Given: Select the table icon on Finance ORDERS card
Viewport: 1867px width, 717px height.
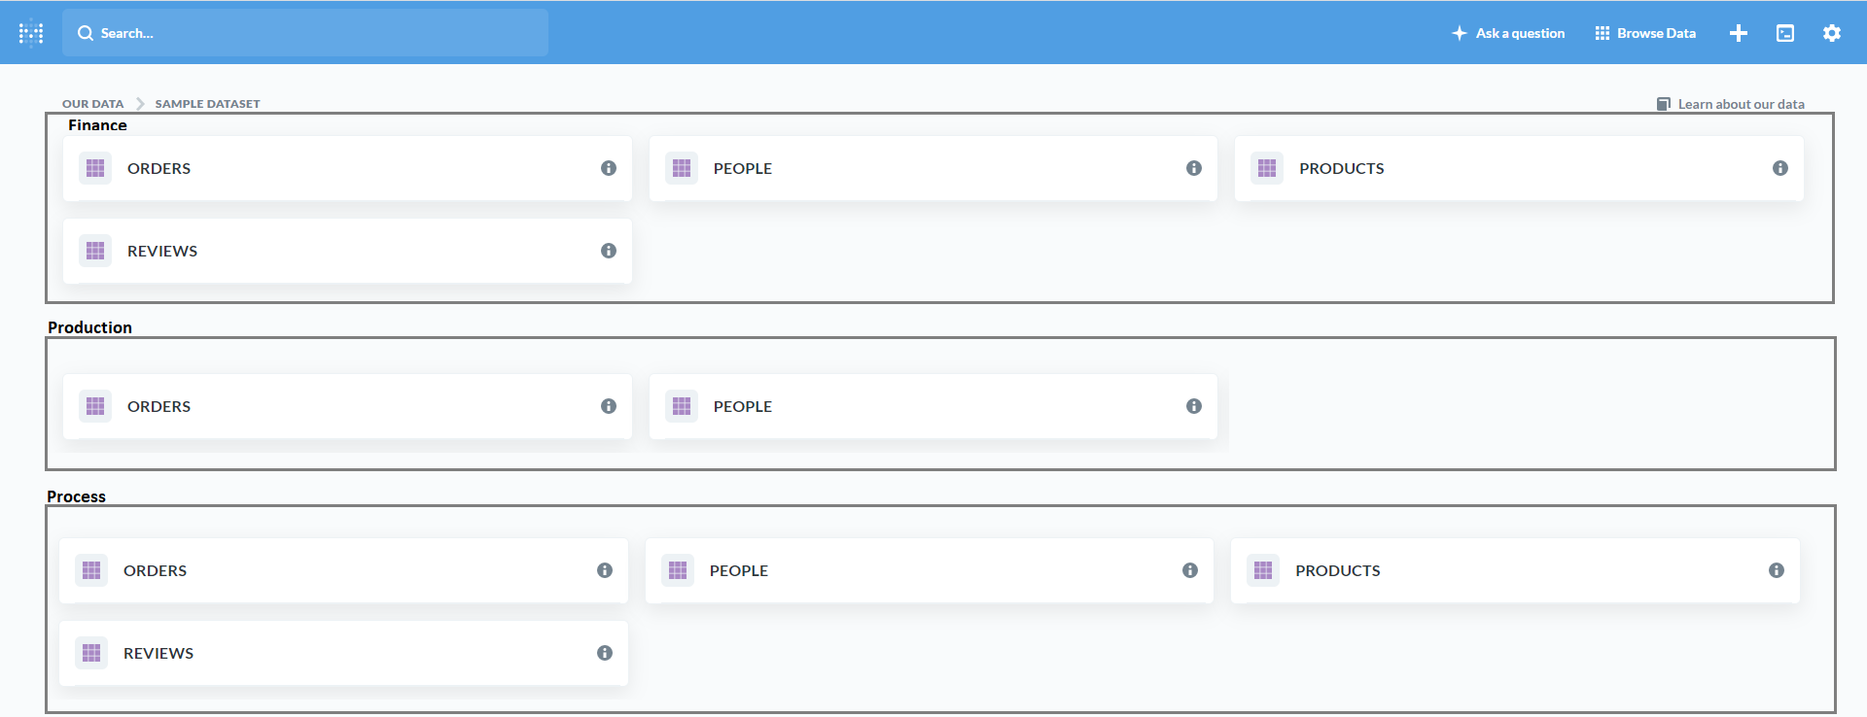Looking at the screenshot, I should [94, 167].
